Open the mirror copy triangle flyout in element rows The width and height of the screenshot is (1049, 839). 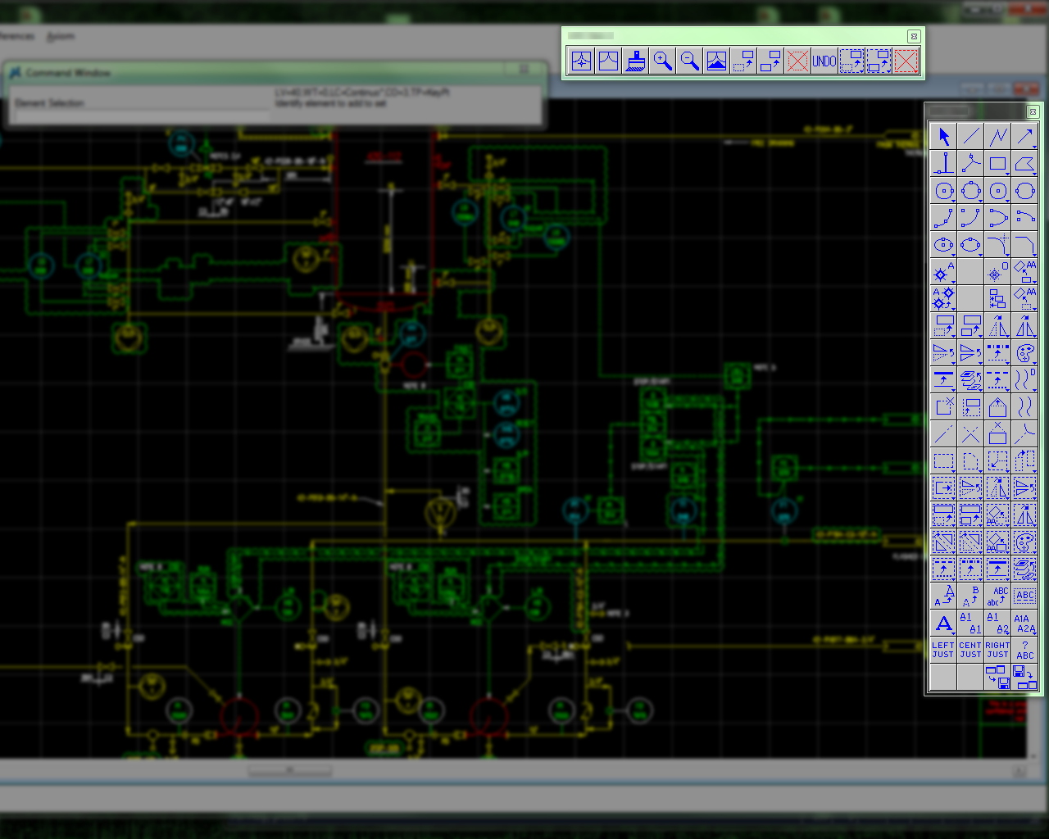click(1025, 325)
